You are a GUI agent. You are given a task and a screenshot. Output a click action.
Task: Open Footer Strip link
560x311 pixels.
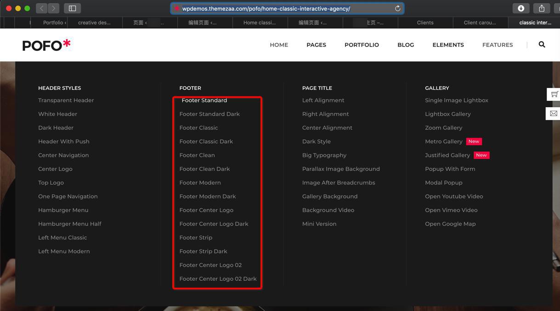[196, 238]
